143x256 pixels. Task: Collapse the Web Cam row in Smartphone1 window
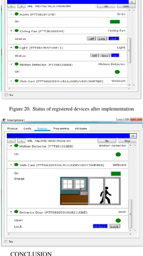11,165
